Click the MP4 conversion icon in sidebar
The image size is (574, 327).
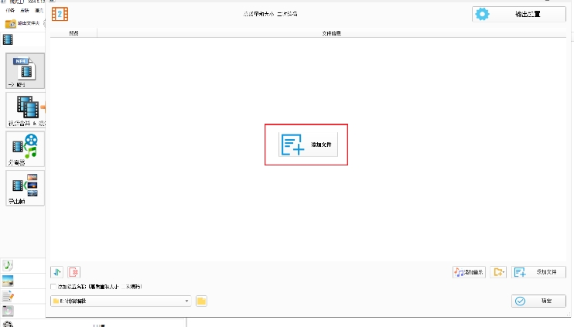pyautogui.click(x=26, y=70)
